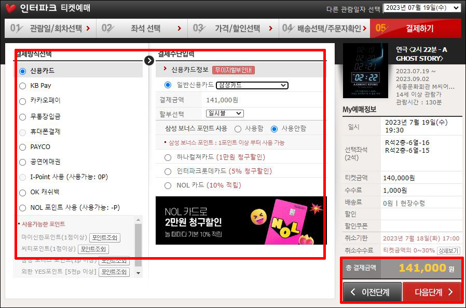Go to step 01 관람일/회차선택
Screen dimensions: 466x308
point(50,28)
